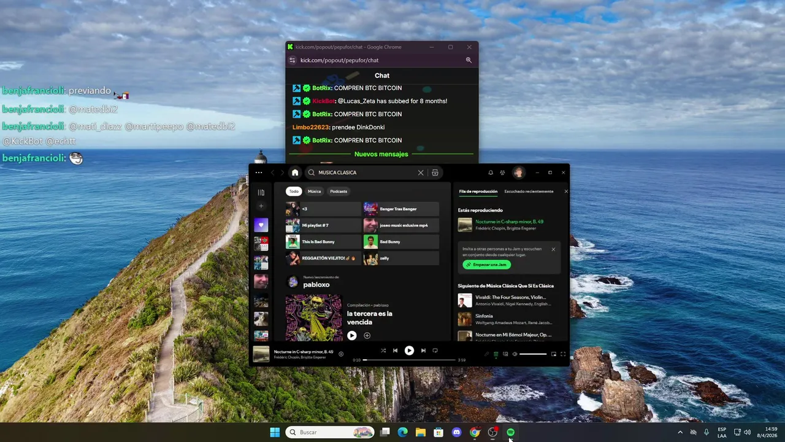
Task: Click Nuevos mensajes in Kick chat
Action: point(381,154)
